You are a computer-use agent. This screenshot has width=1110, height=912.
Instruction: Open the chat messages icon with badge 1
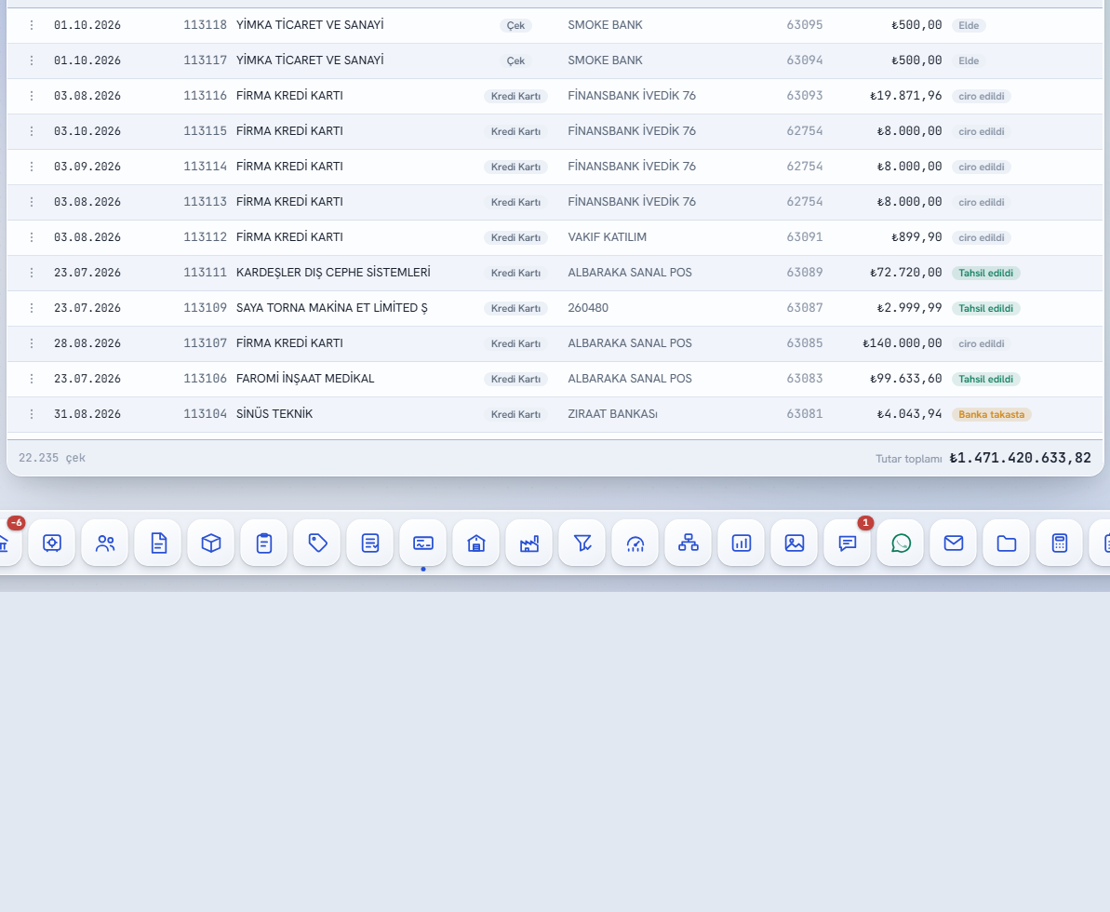click(x=848, y=543)
